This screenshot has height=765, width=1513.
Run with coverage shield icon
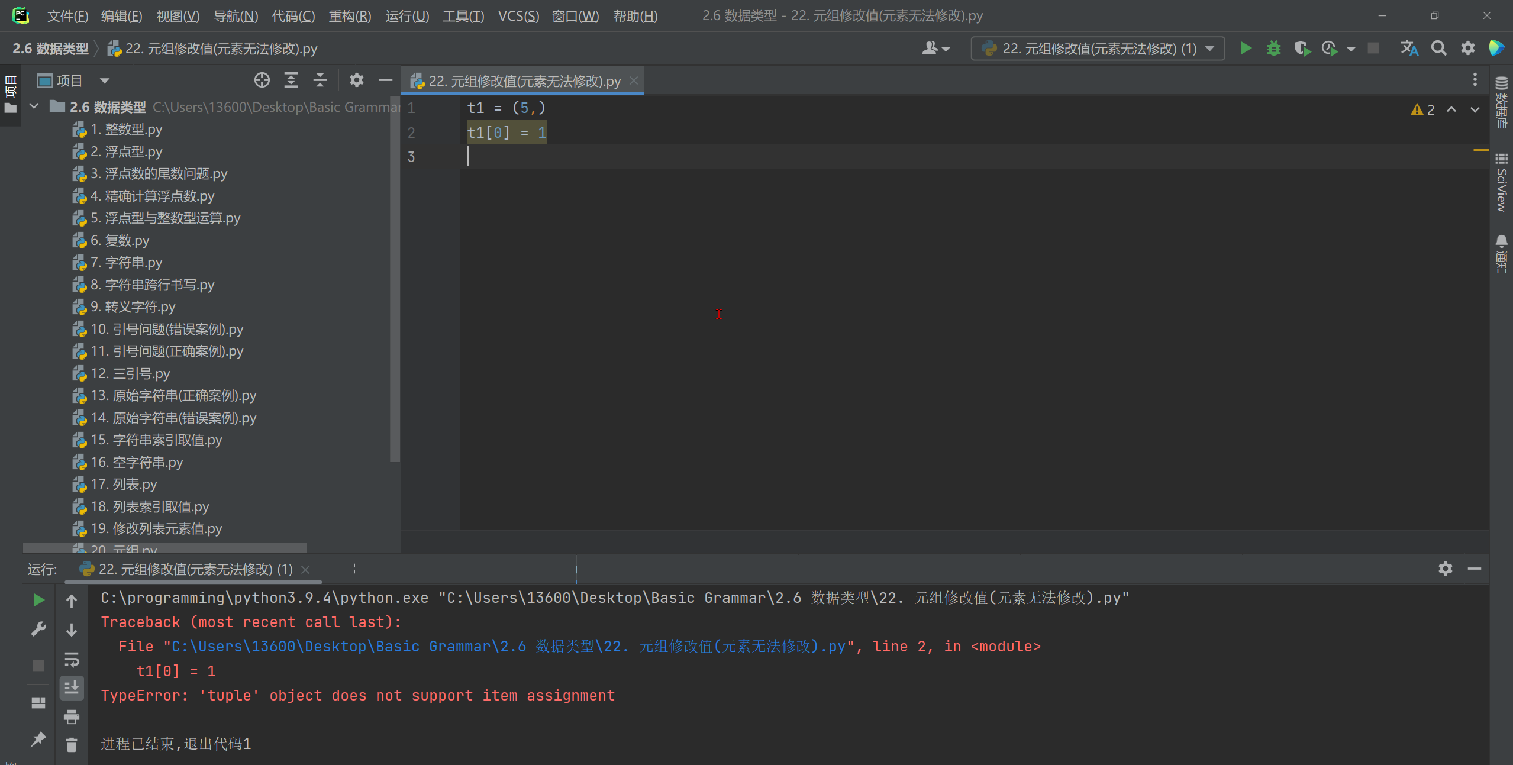(x=1302, y=48)
